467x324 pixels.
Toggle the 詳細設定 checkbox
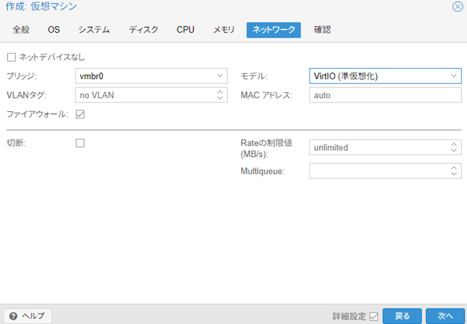(x=373, y=316)
